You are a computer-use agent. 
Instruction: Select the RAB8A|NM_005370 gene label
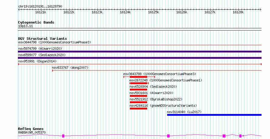tap(32, 132)
